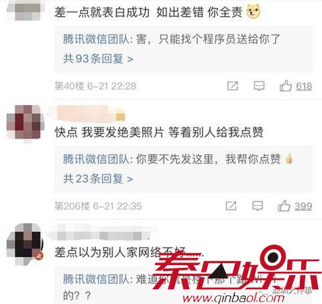Open 腾讯微信团队 profile in second reply
The image size is (322, 304).
[x=96, y=159]
